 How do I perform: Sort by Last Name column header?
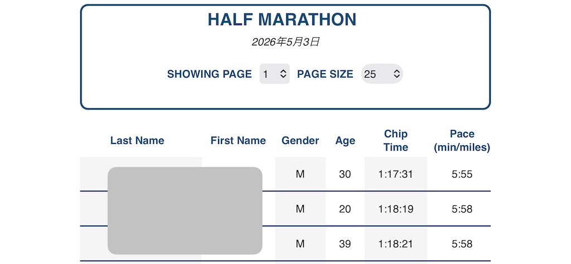[x=137, y=141]
